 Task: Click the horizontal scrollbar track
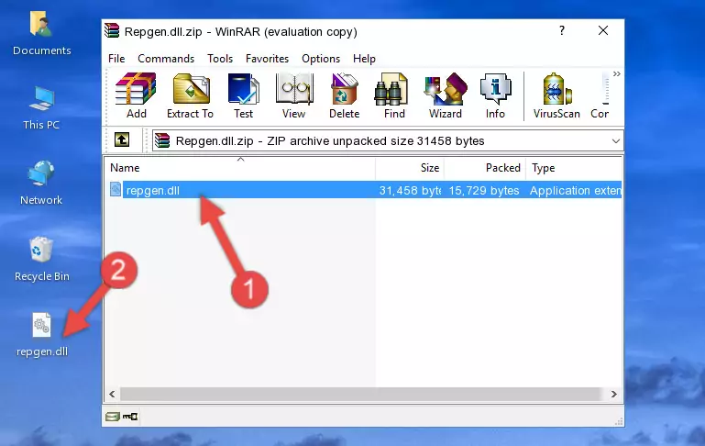click(361, 395)
